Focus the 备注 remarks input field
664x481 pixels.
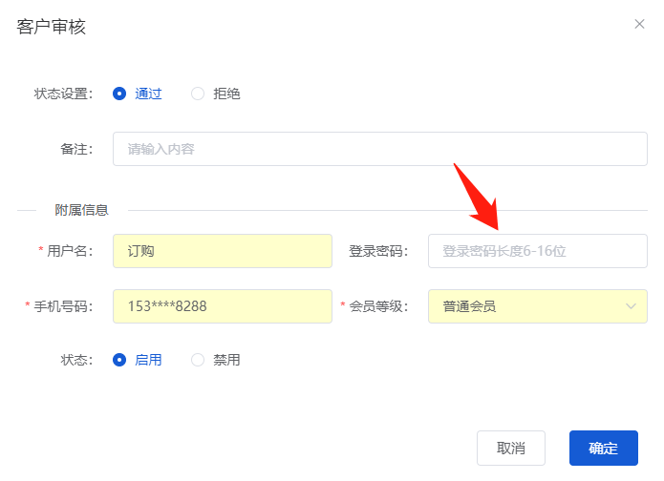(379, 149)
